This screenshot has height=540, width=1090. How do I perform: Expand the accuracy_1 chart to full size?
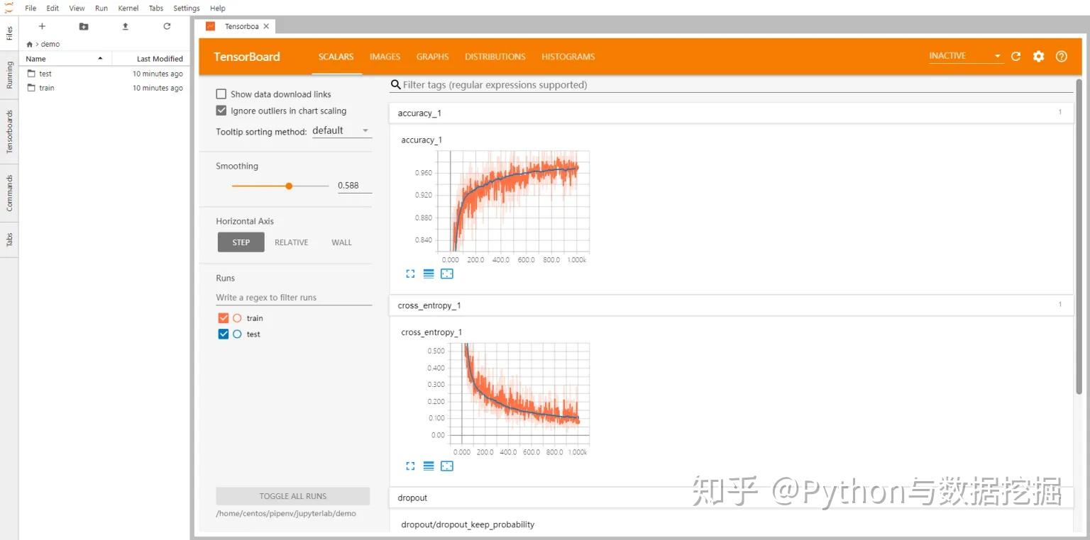click(410, 274)
